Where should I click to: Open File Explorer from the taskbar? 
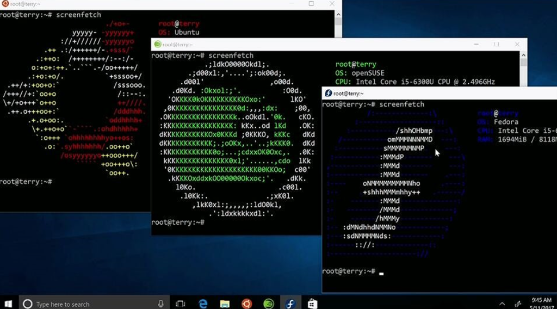(225, 304)
